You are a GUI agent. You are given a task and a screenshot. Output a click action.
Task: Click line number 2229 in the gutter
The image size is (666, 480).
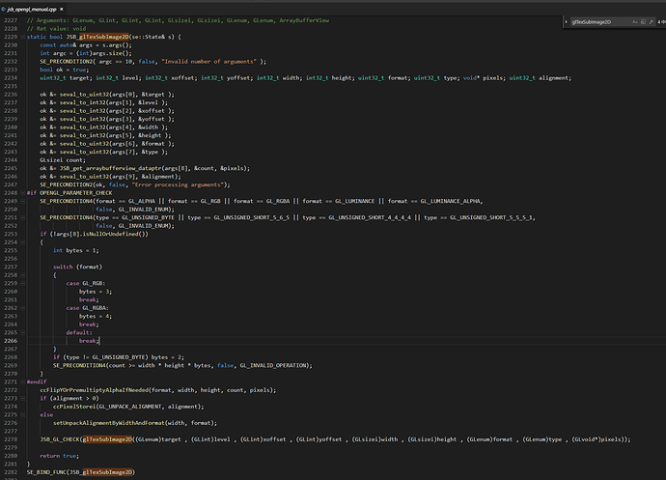click(11, 36)
